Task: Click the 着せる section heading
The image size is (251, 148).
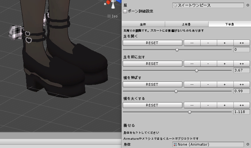Action: (129, 125)
